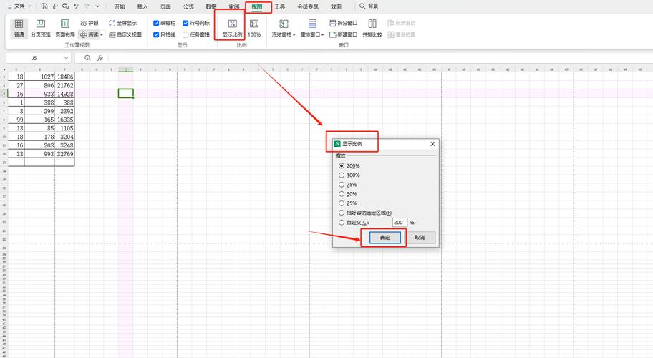Screen dimensions: 653x358
Task: Click 新建窗口 new window
Action: (343, 34)
